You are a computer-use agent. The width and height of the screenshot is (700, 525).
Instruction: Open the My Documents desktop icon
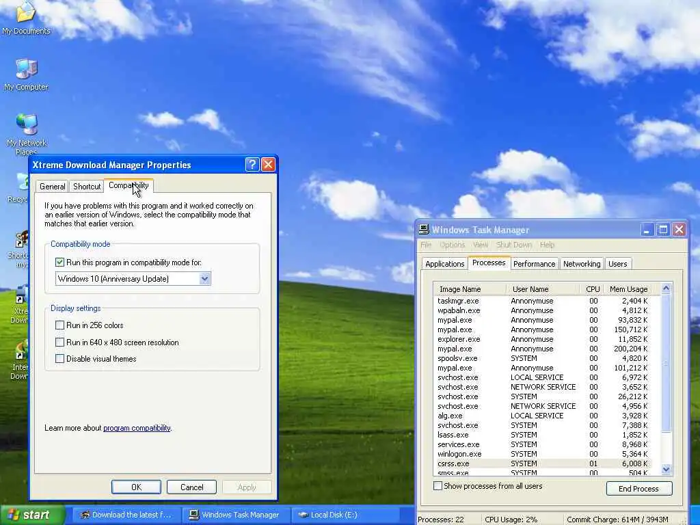(26, 18)
